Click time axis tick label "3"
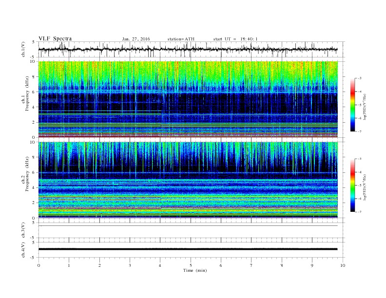Screen dimensions: 386x298 coord(130,265)
